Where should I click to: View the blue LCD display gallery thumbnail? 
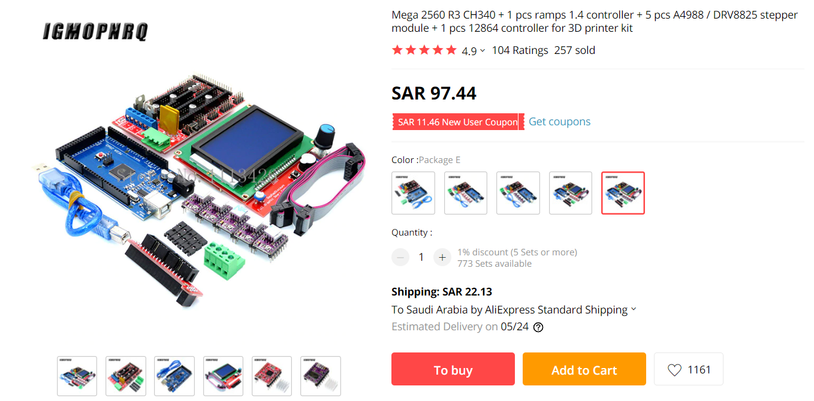223,376
